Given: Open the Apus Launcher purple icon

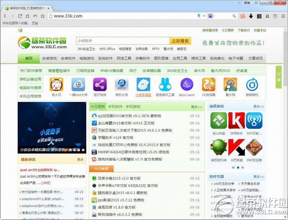Looking at the screenshot, I should 187,84.
